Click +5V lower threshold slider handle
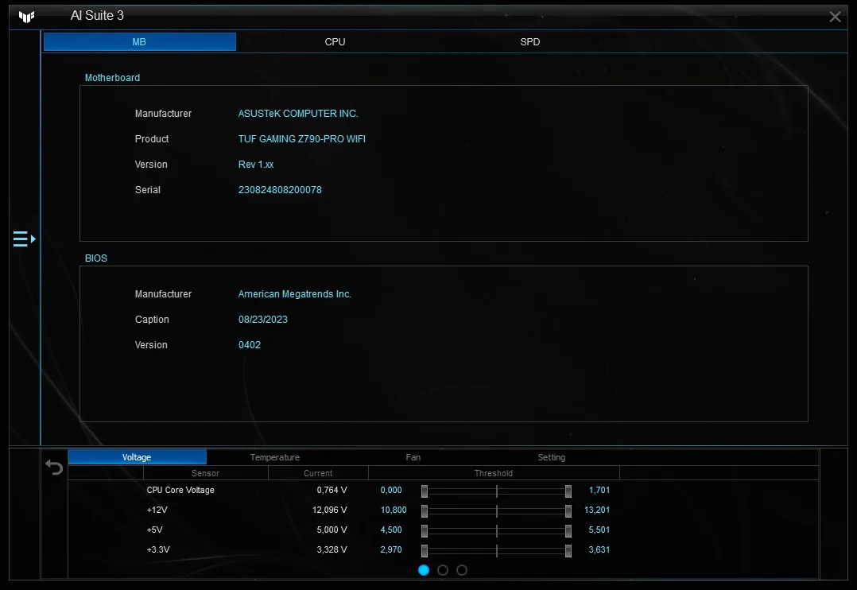The width and height of the screenshot is (857, 590). click(425, 530)
